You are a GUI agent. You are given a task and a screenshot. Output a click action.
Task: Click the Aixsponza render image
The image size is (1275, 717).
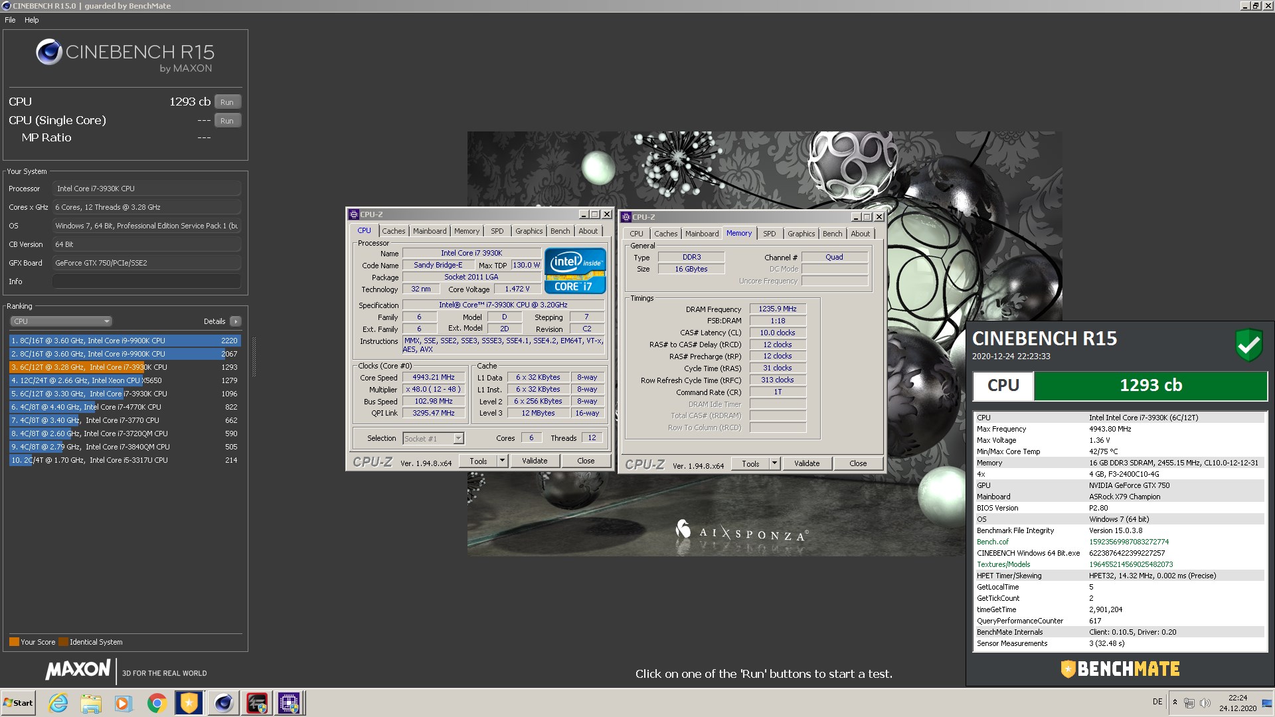(x=764, y=343)
